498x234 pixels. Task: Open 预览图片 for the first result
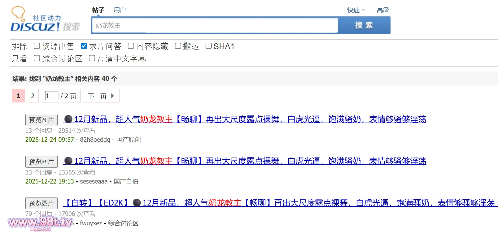(41, 120)
